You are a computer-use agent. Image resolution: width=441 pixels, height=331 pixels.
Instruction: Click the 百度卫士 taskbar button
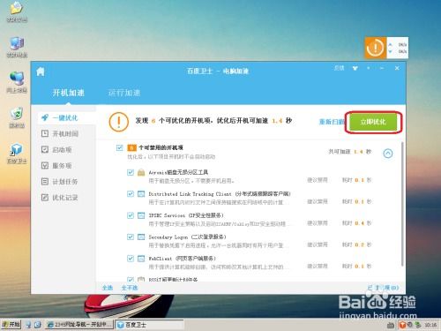pos(149,325)
